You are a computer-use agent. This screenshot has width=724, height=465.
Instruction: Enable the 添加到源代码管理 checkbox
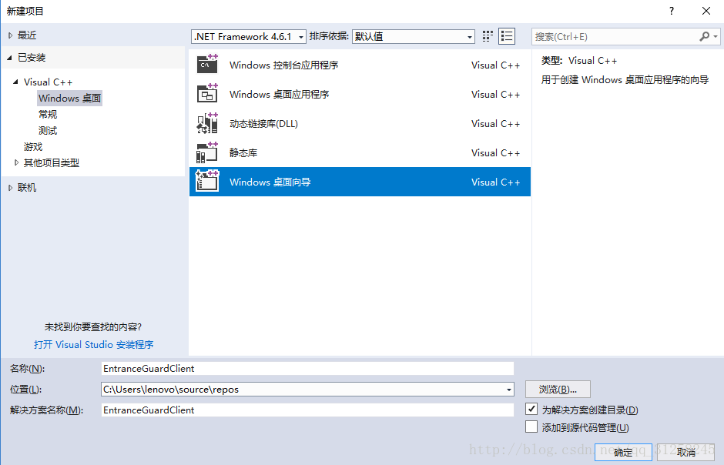[x=531, y=426]
